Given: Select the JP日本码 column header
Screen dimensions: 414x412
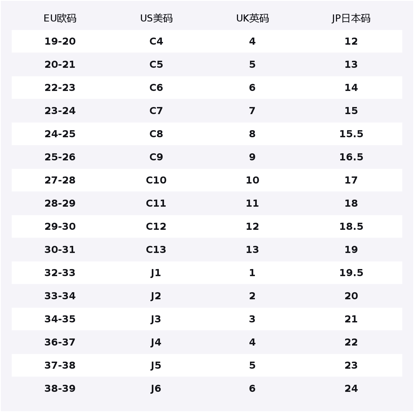Looking at the screenshot, I should pos(351,19).
